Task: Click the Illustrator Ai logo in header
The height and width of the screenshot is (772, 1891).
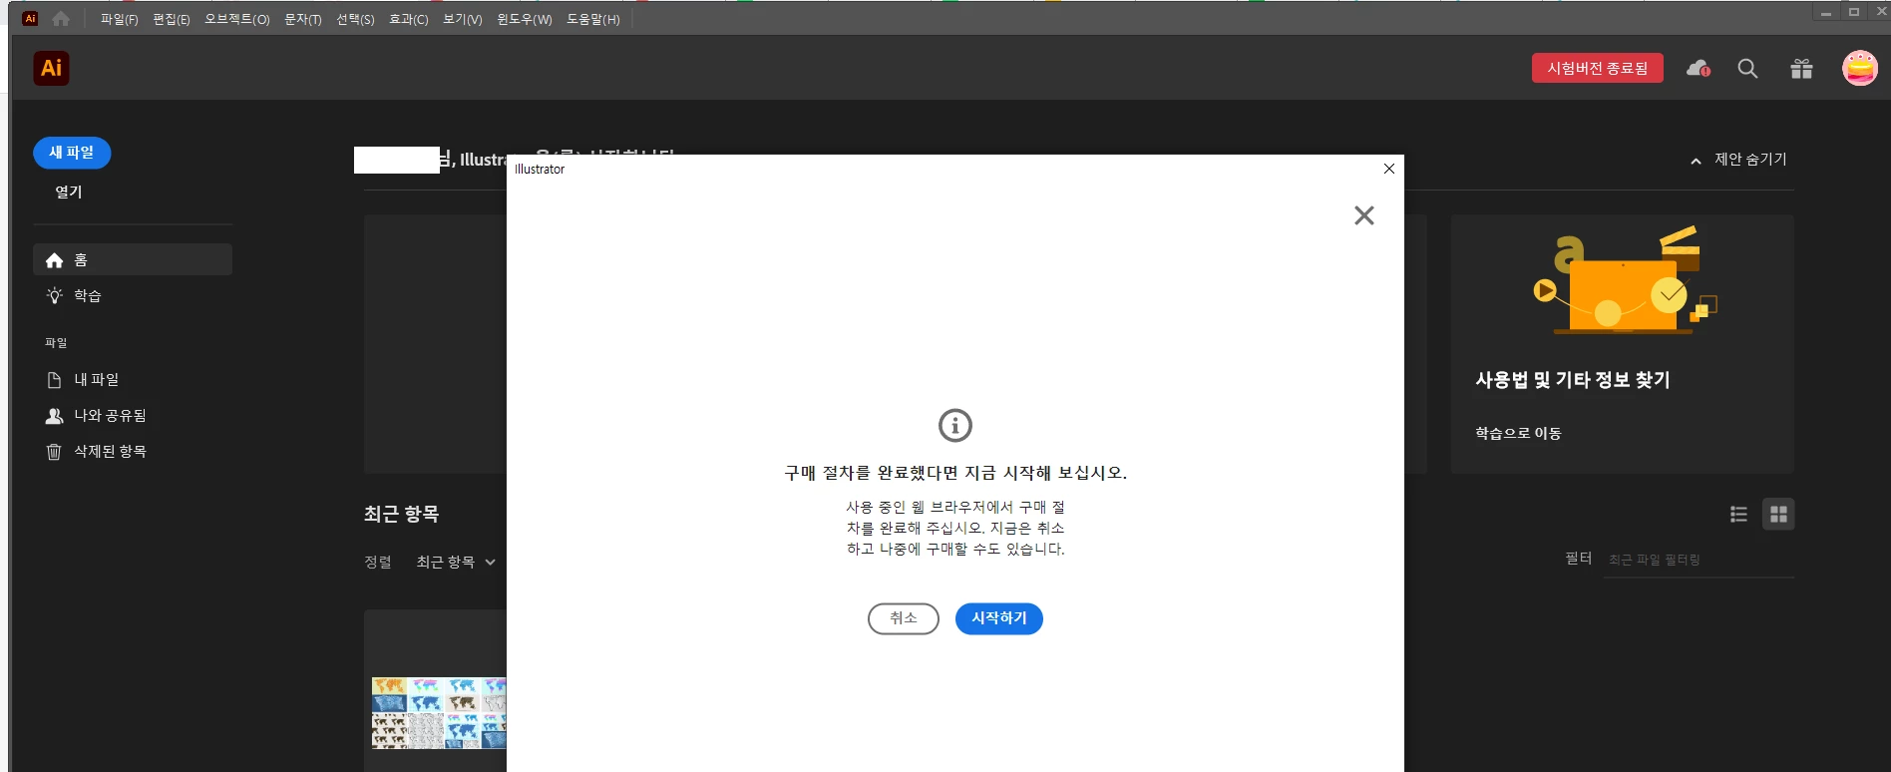Action: [51, 68]
